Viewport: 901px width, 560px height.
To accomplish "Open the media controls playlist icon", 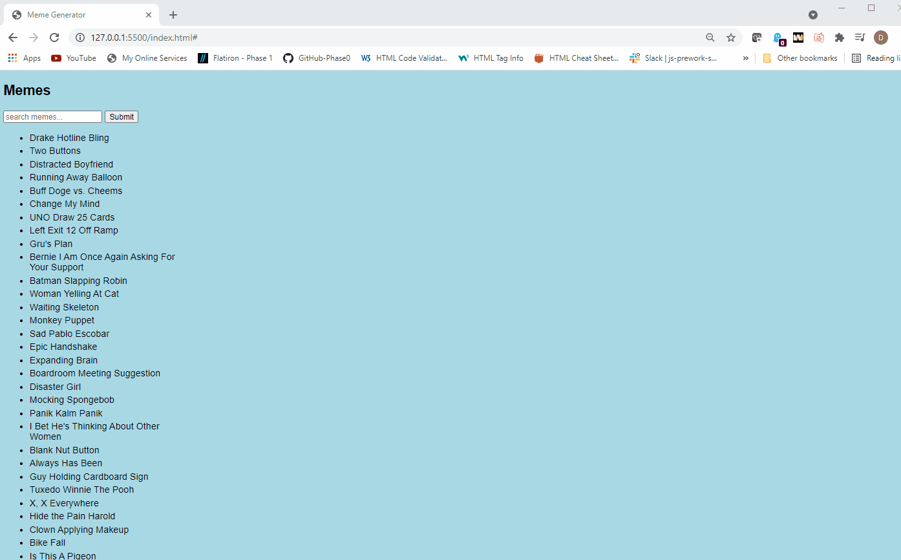I will [x=860, y=38].
